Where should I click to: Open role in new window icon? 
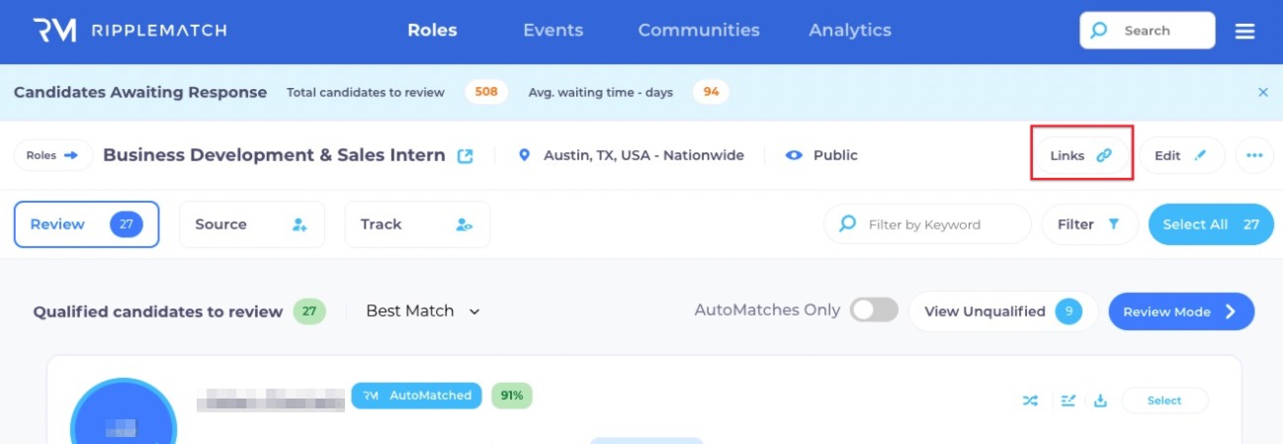point(465,156)
